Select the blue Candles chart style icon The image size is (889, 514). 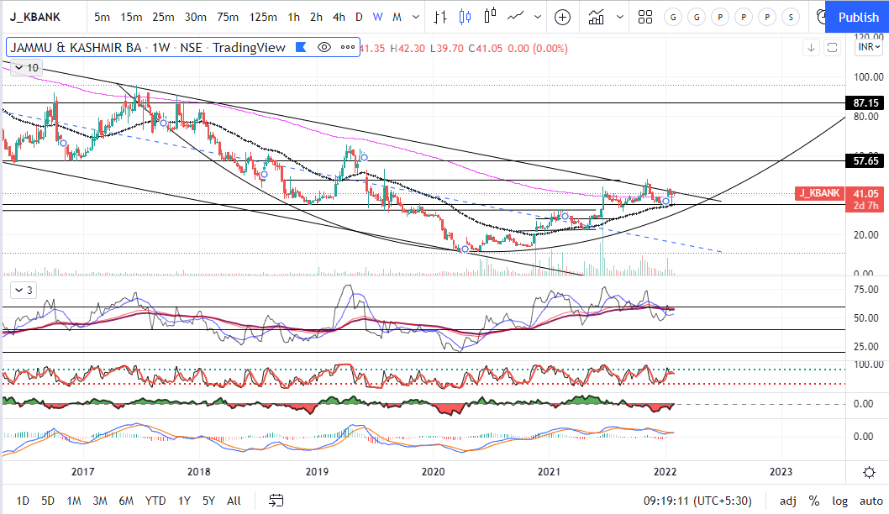[x=465, y=17]
